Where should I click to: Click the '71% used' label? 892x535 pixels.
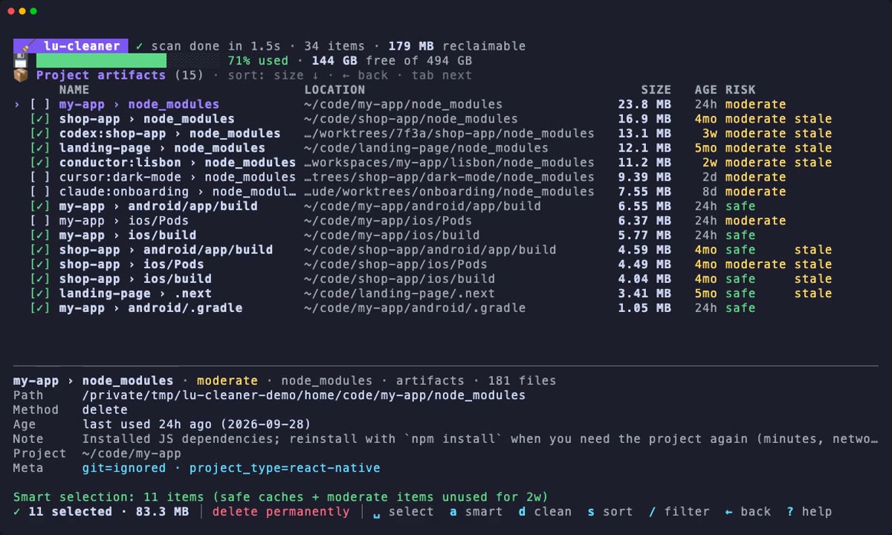tap(258, 61)
